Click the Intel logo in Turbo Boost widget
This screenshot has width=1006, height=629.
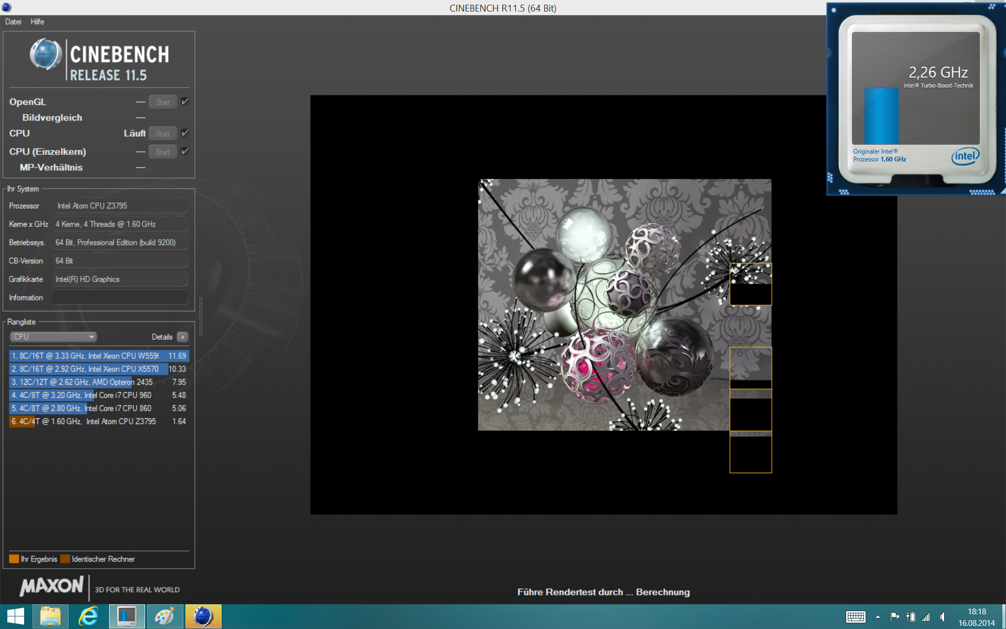(965, 156)
